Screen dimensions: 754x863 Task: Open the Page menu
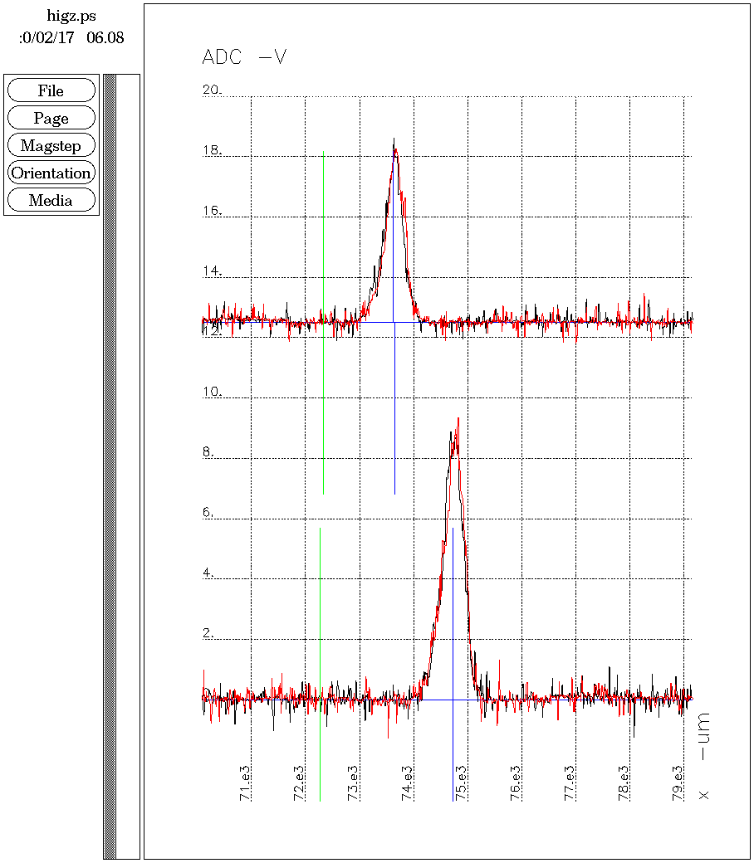51,119
